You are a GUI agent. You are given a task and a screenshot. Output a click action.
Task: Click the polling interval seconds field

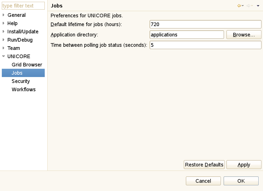click(x=206, y=45)
